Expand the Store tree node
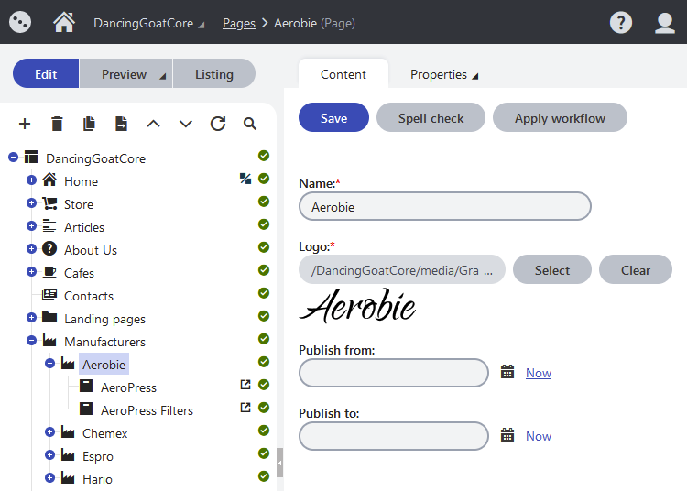687x491 pixels. pyautogui.click(x=31, y=202)
